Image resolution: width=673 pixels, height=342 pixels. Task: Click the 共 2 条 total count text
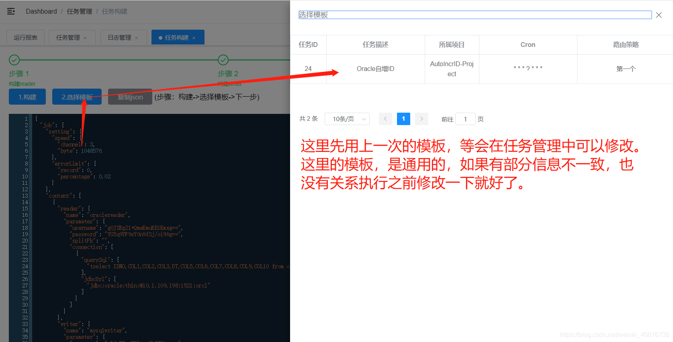tap(309, 119)
